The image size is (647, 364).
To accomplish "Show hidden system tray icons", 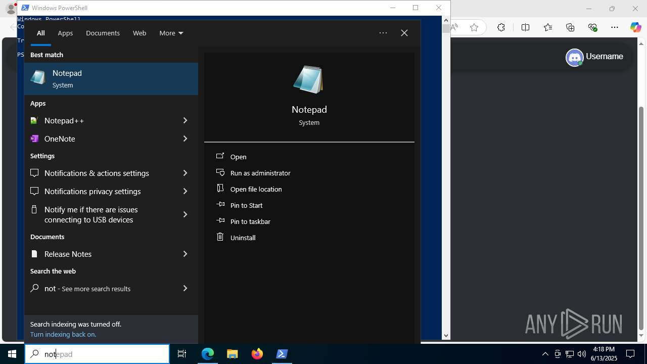I will pyautogui.click(x=545, y=354).
